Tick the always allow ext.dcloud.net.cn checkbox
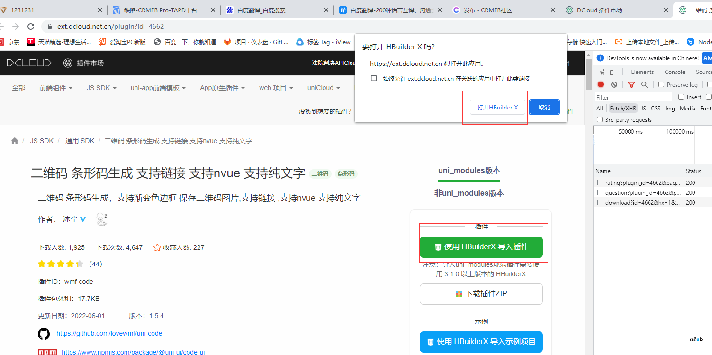The height and width of the screenshot is (355, 712). [x=374, y=78]
